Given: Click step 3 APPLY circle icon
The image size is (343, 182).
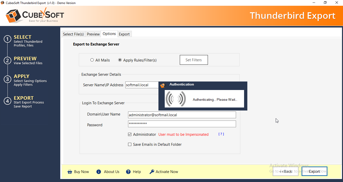Looking at the screenshot, I should [8, 79].
